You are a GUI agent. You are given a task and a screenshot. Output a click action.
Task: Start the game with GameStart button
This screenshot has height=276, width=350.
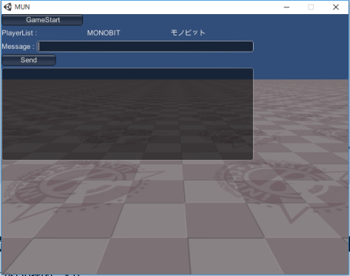click(42, 20)
